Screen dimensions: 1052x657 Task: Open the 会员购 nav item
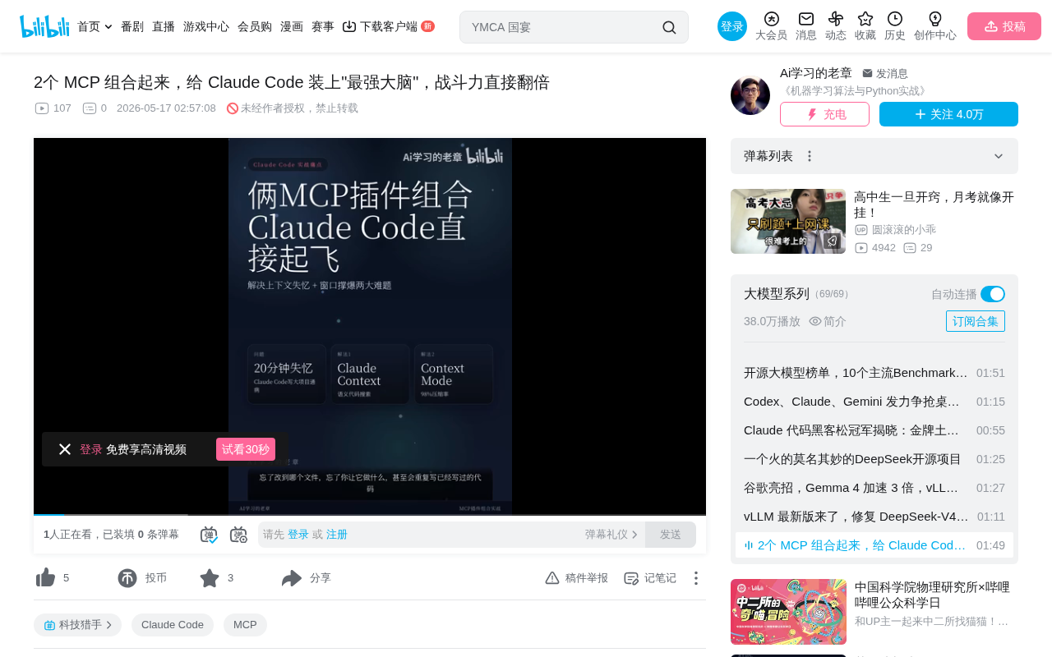255,26
